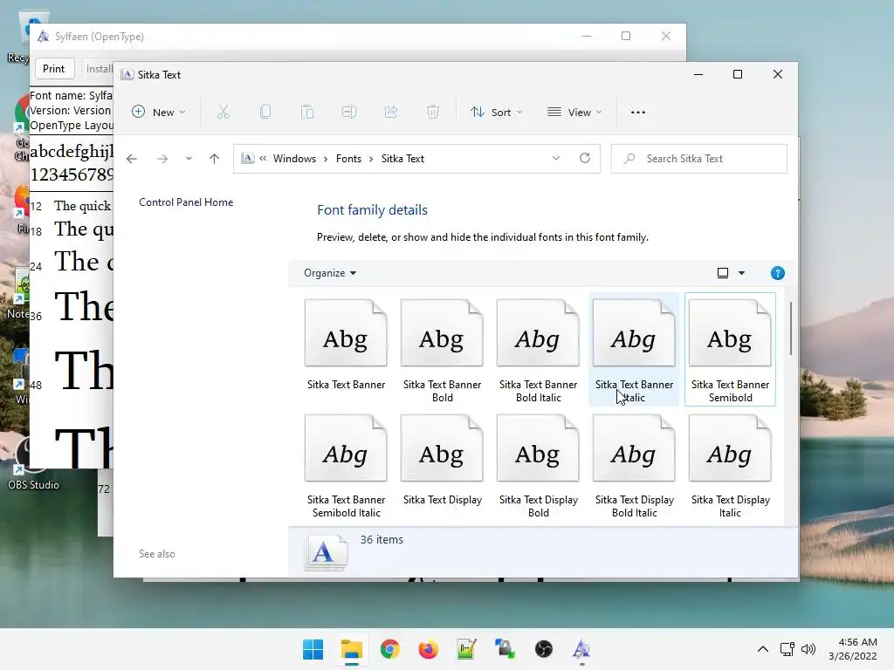Switch to font viewer taskbar icon
The width and height of the screenshot is (894, 670).
[581, 649]
